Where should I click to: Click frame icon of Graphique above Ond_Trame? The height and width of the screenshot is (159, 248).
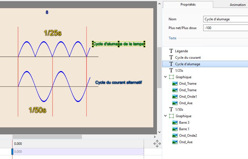tap(171, 77)
